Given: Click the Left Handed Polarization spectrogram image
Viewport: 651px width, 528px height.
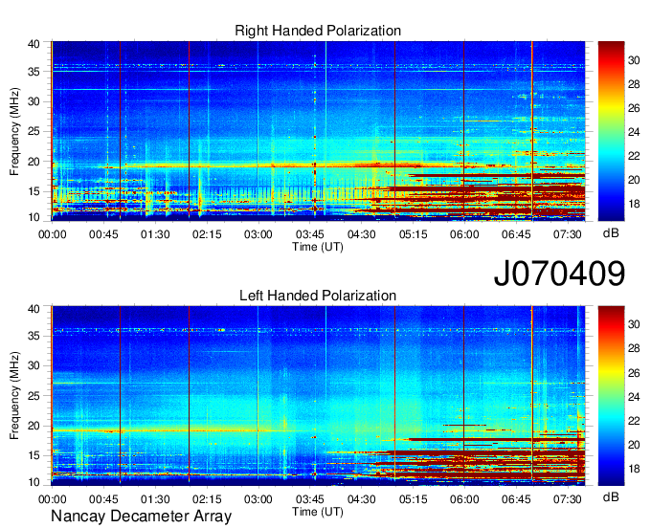Looking at the screenshot, I should 318,396.
